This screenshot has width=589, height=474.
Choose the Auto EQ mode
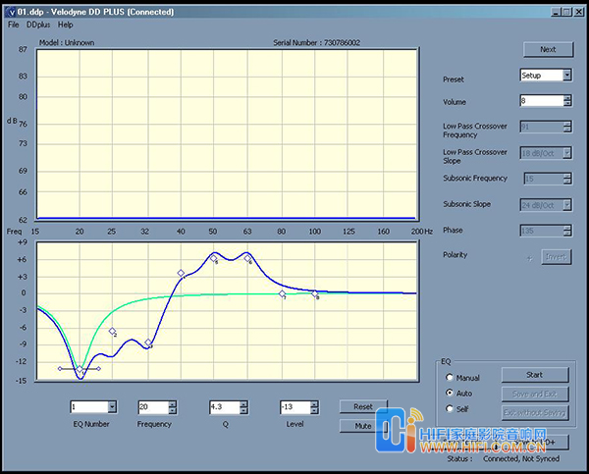pyautogui.click(x=451, y=394)
